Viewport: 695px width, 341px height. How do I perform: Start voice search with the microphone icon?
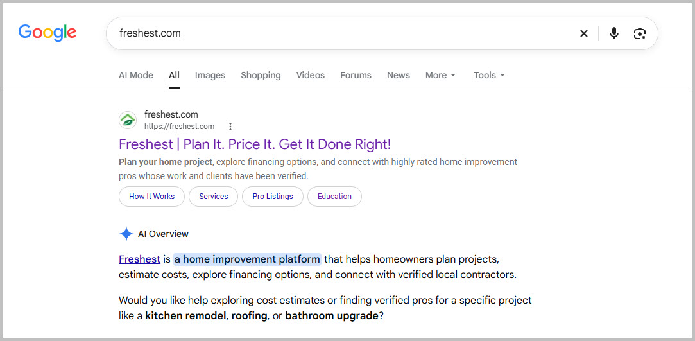pyautogui.click(x=614, y=33)
